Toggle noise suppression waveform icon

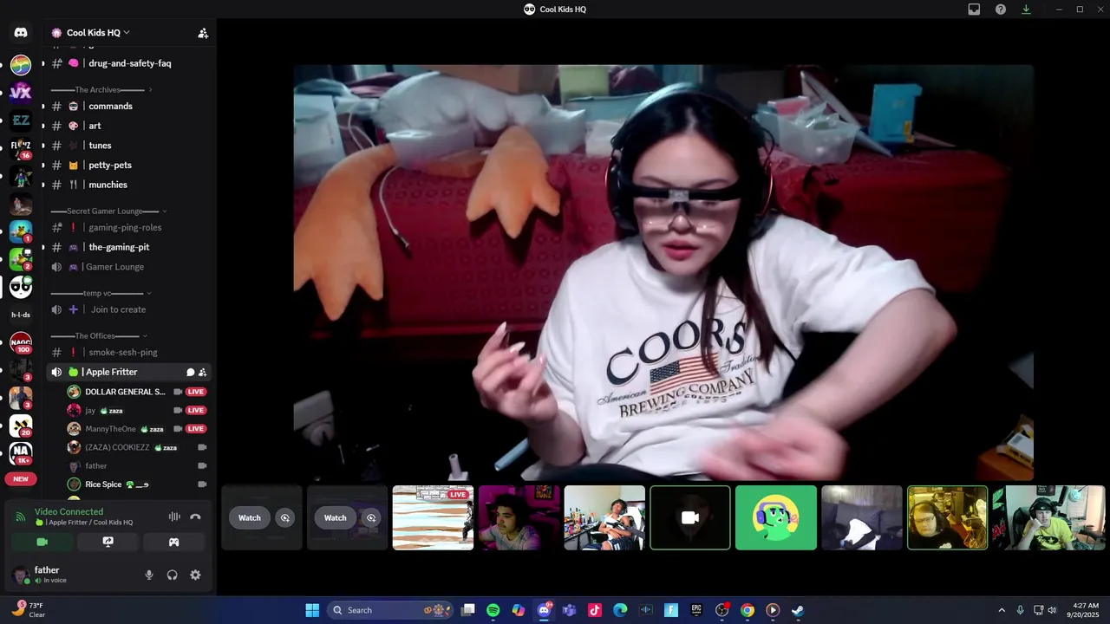[174, 517]
